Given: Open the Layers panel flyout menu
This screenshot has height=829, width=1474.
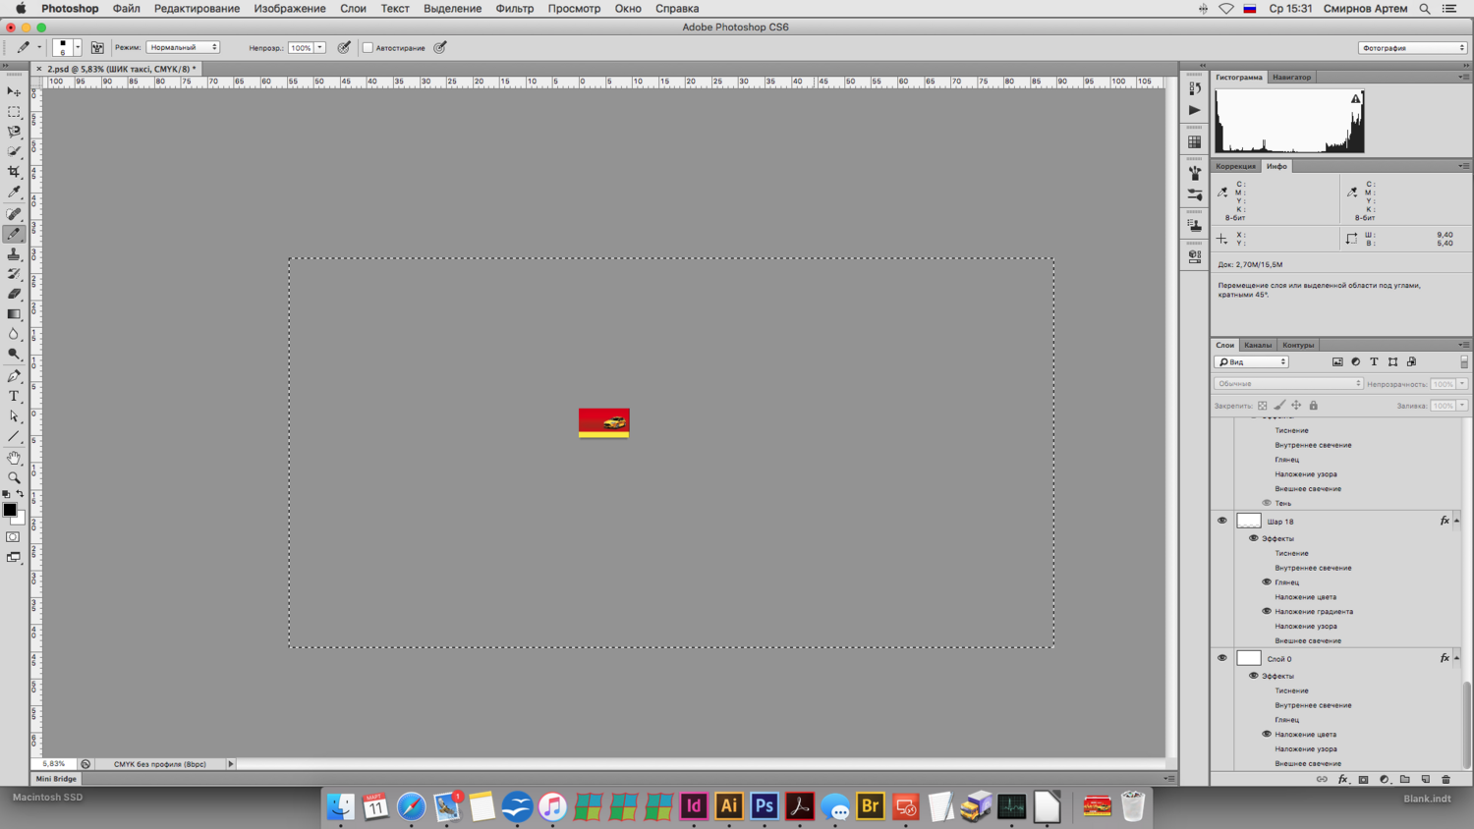Looking at the screenshot, I should (1464, 345).
